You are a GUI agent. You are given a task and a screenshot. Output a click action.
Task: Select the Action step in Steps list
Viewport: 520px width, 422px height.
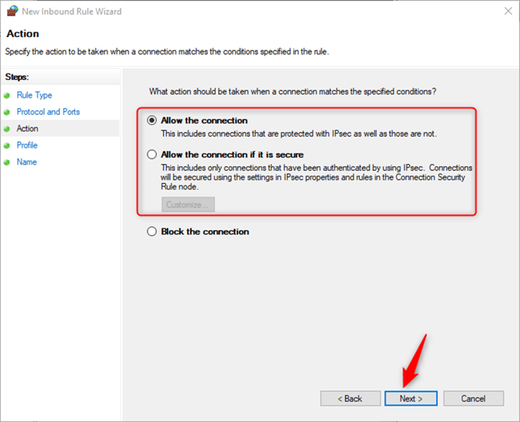pos(27,129)
